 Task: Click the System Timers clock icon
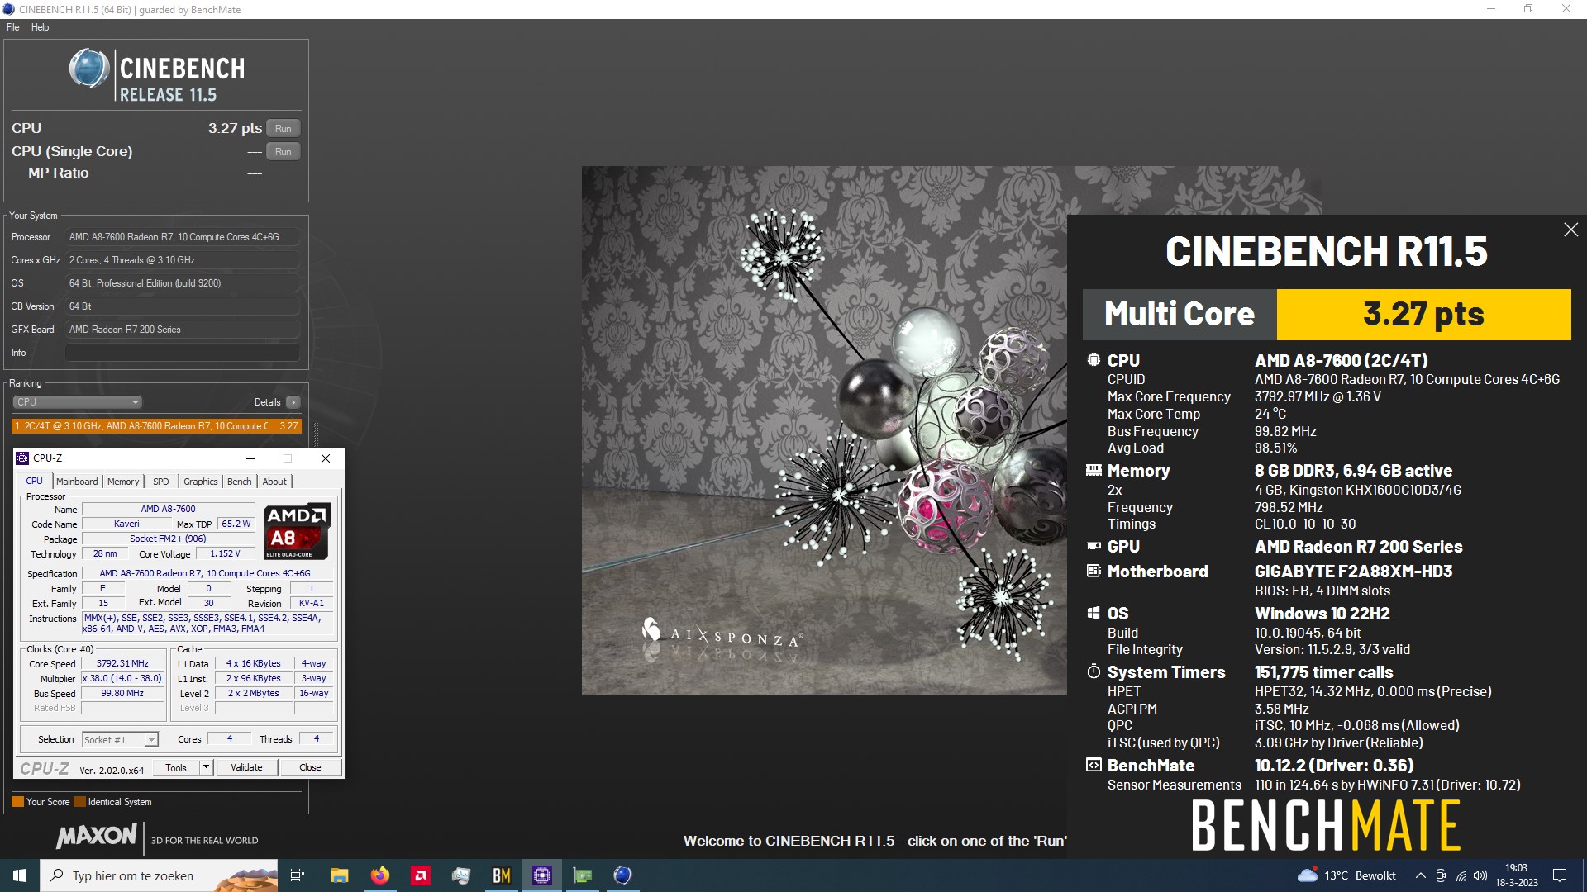[1094, 671]
